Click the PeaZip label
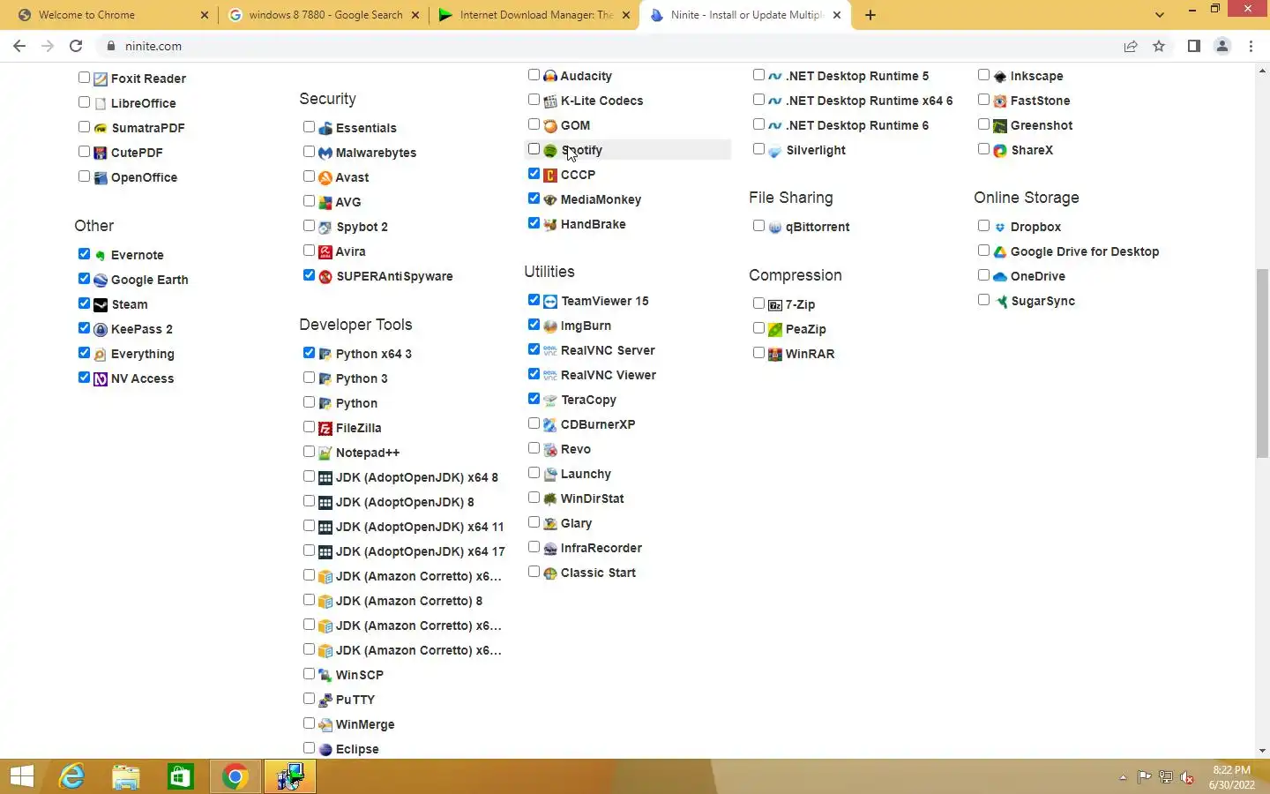 [806, 330]
